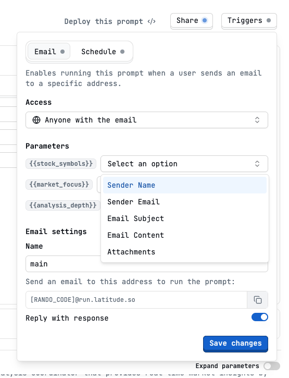Screen dimensions: 289x378
Task: Click the Parameters heading
Action: point(47,146)
